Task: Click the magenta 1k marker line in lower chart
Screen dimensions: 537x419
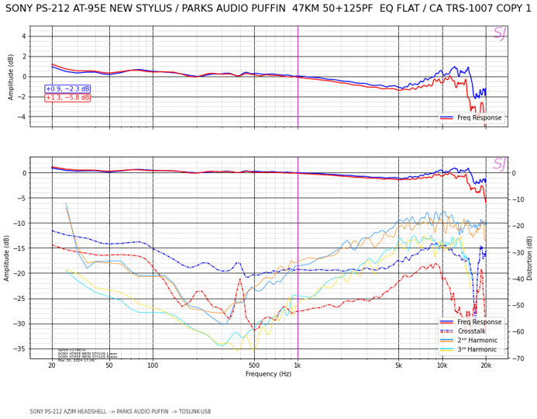Action: coord(298,258)
